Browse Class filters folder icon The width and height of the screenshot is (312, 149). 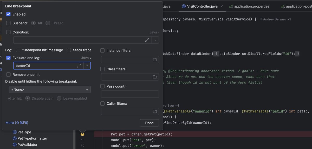(155, 77)
